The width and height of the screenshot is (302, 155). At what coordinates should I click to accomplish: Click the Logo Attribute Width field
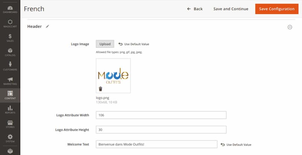pyautogui.click(x=161, y=115)
